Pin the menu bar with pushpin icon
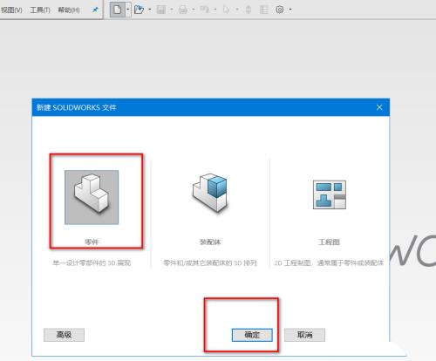The width and height of the screenshot is (436, 361). click(95, 10)
